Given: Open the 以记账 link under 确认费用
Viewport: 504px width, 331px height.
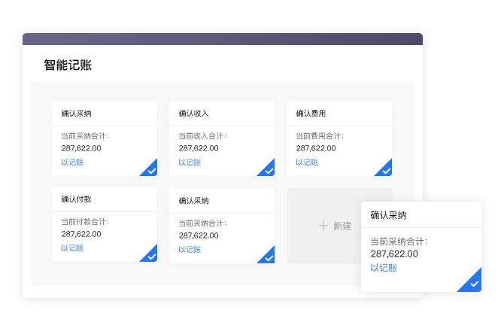Looking at the screenshot, I should [x=307, y=162].
